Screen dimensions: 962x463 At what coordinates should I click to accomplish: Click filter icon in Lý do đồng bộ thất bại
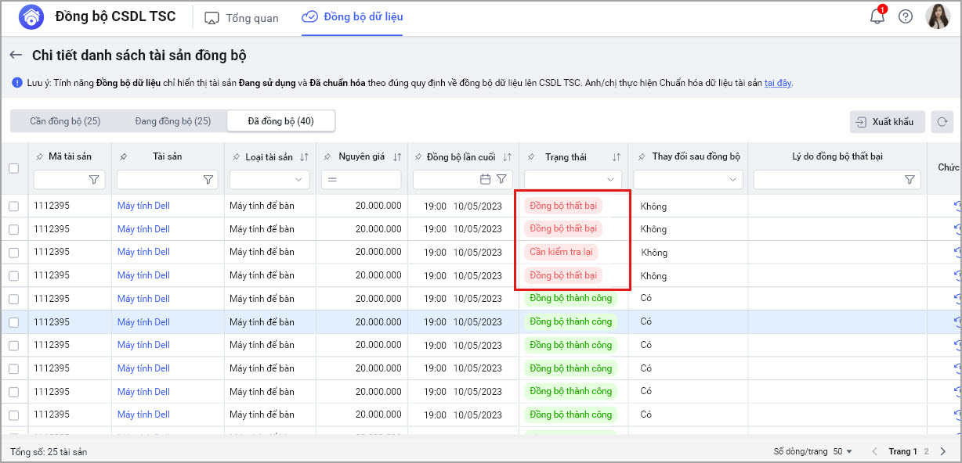[910, 180]
